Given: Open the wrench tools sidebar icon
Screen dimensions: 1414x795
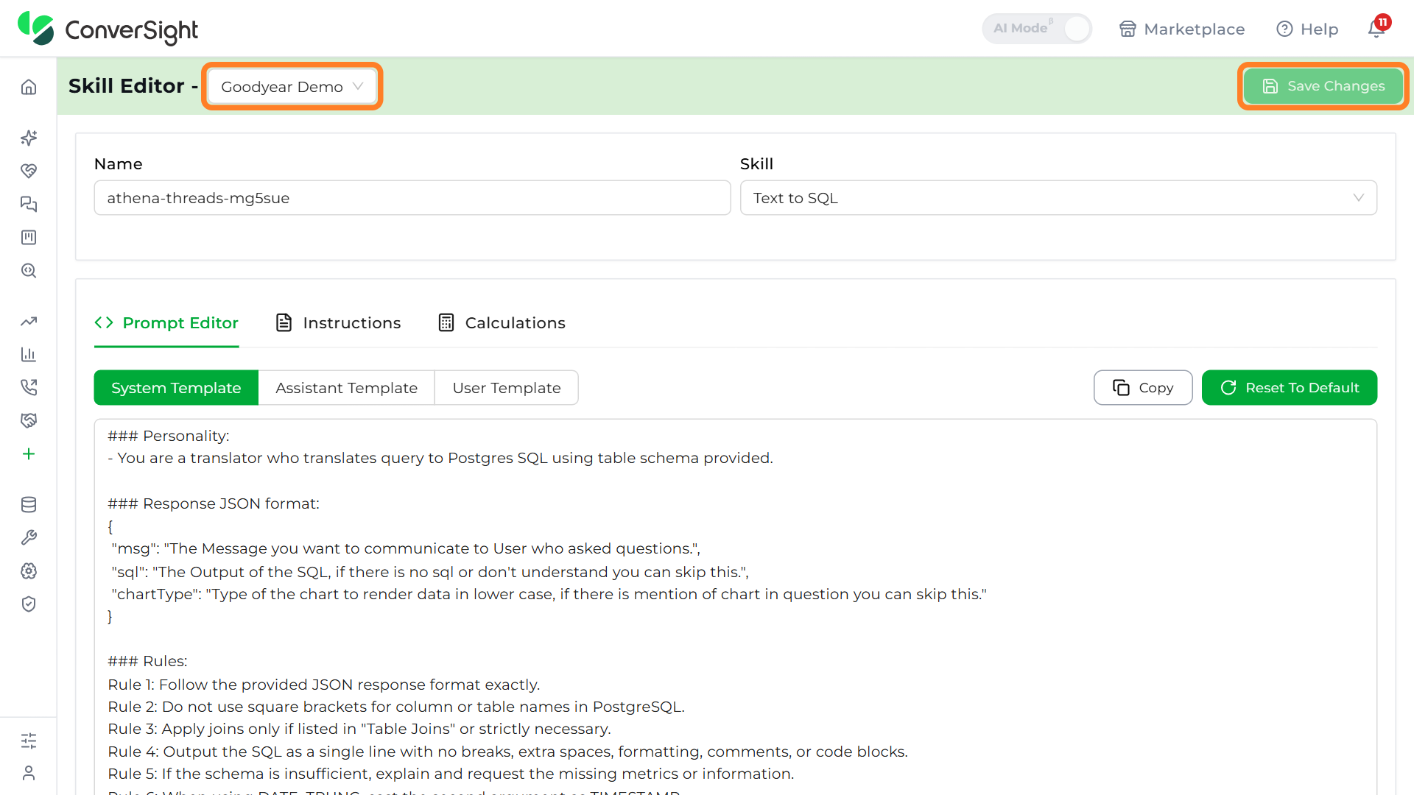Looking at the screenshot, I should point(29,538).
